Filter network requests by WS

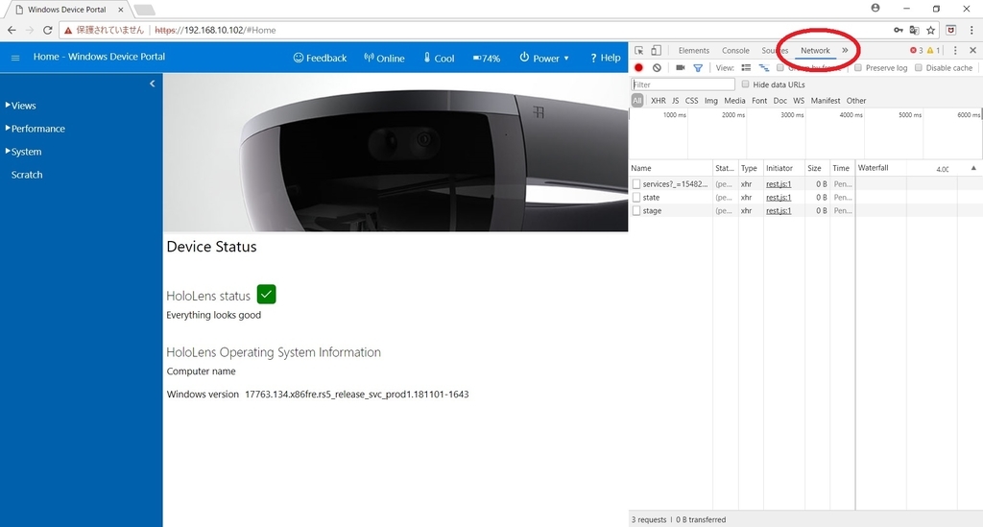pos(799,100)
